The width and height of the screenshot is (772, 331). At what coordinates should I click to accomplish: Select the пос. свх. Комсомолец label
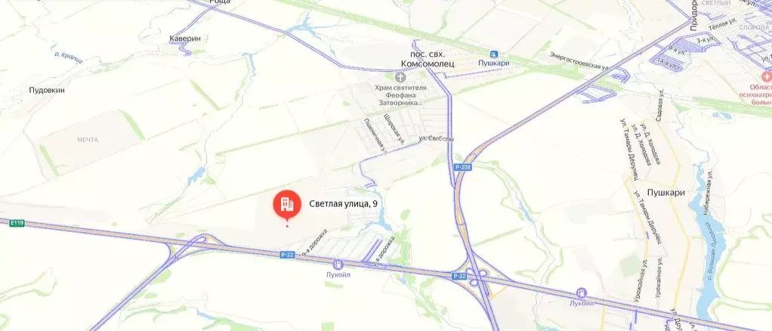pos(426,59)
